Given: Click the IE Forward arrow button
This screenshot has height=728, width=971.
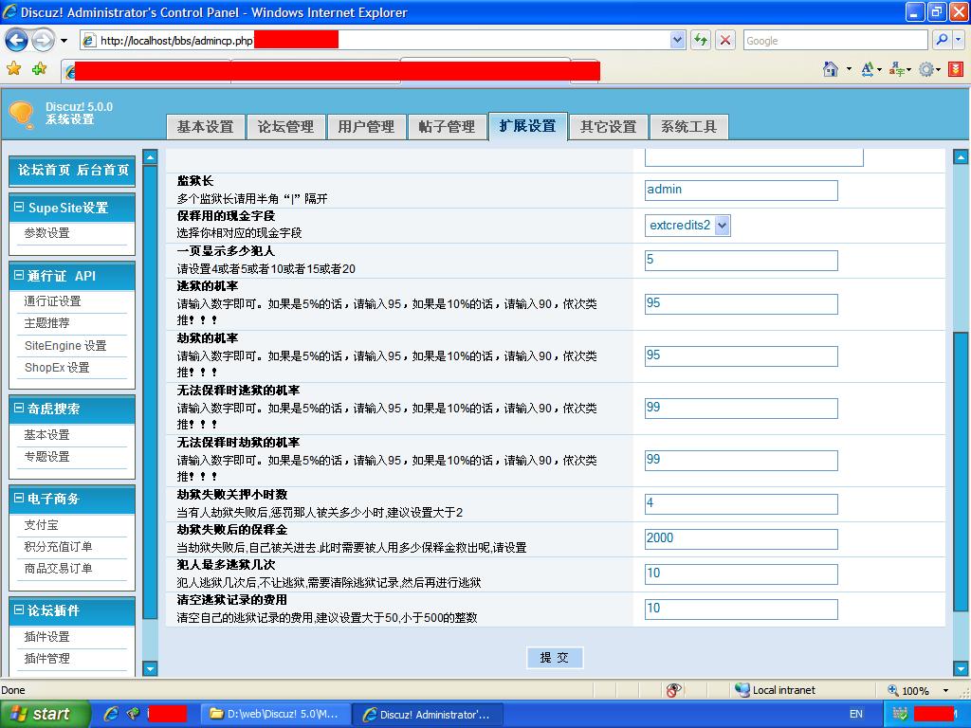Looking at the screenshot, I should [x=43, y=41].
